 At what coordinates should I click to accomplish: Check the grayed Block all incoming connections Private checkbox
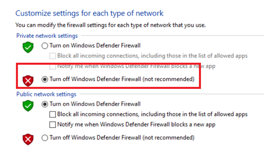click(x=53, y=56)
